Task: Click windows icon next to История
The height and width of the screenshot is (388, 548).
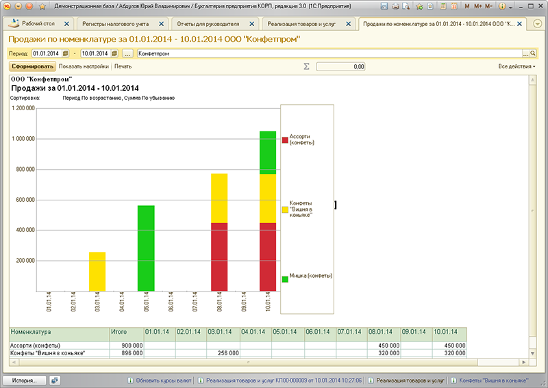Action: 54,380
